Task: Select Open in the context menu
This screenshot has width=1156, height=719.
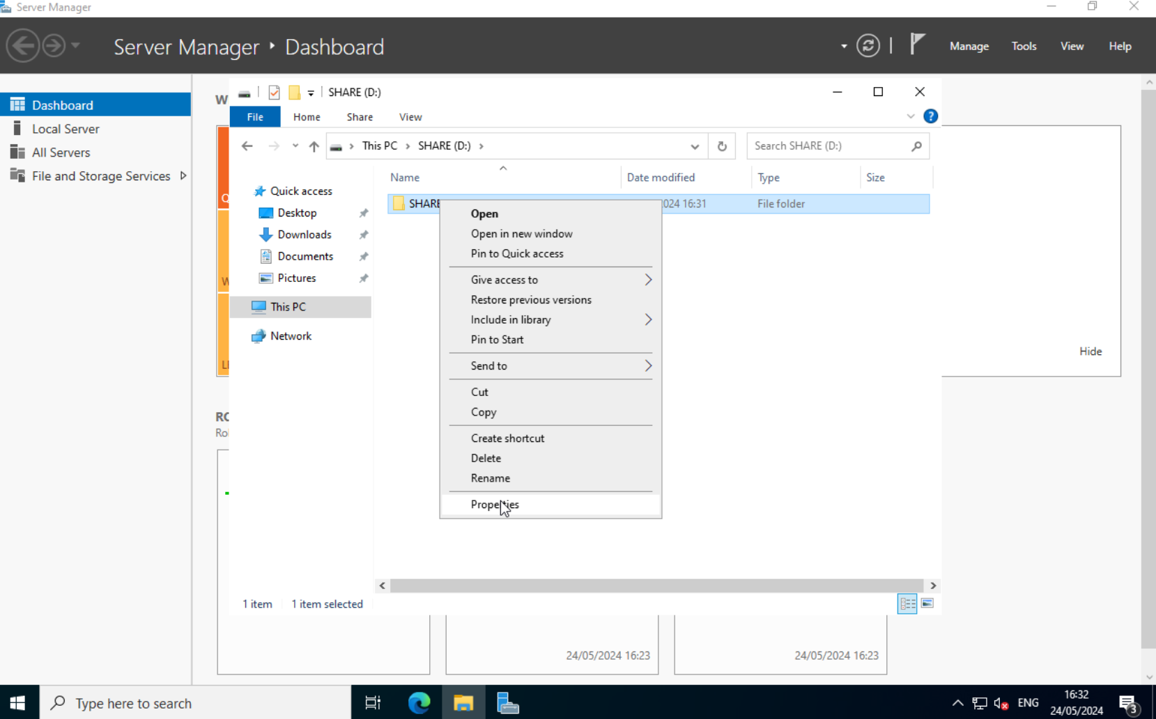Action: pyautogui.click(x=550, y=214)
